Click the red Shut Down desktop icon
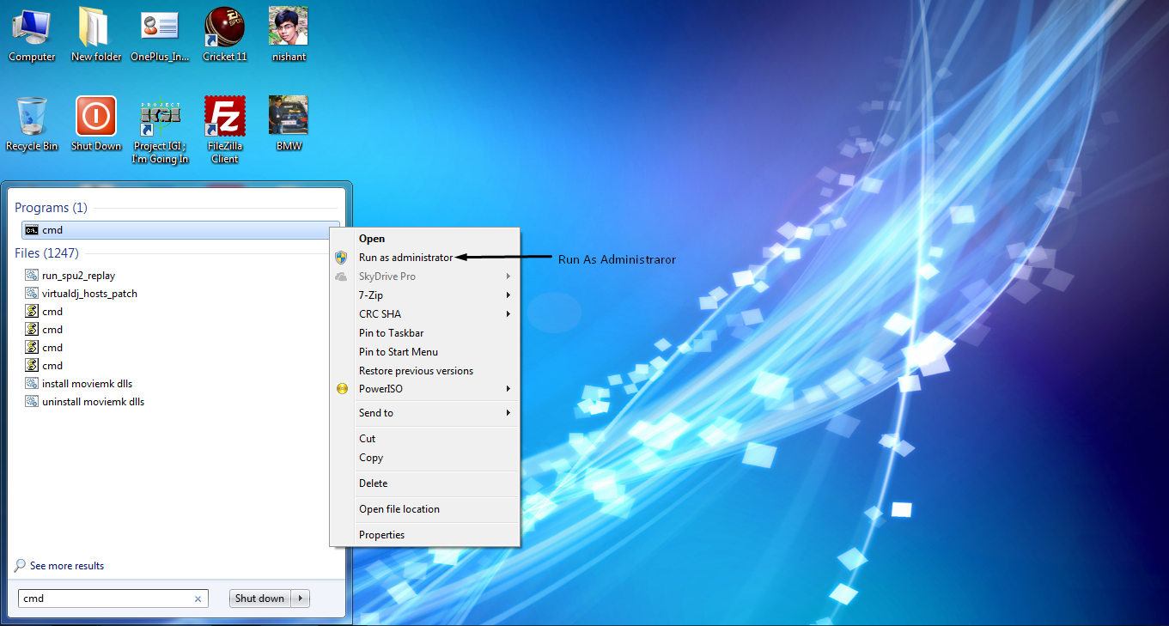1169x626 pixels. point(96,125)
